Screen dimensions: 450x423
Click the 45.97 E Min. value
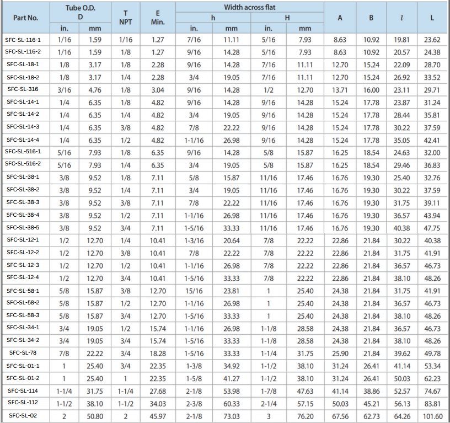158,416
